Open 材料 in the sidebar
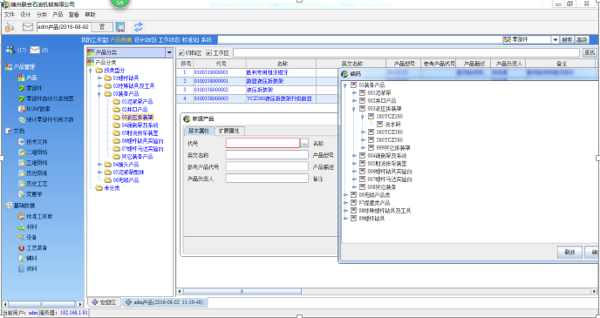The height and width of the screenshot is (318, 600). [x=31, y=227]
